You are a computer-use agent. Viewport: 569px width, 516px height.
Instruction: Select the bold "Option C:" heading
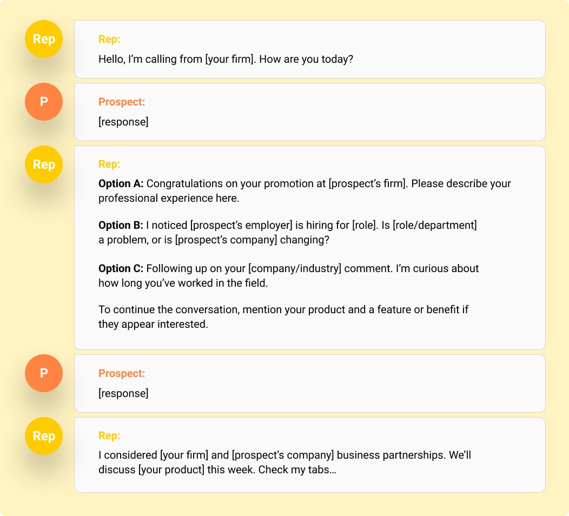121,268
